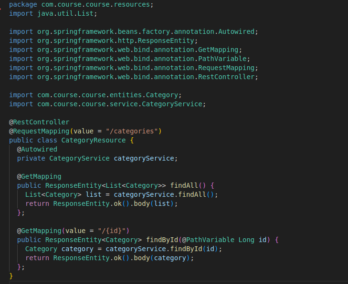Click the category variable in the Category category assignment
Screen dimensions: 348x284
77,249
